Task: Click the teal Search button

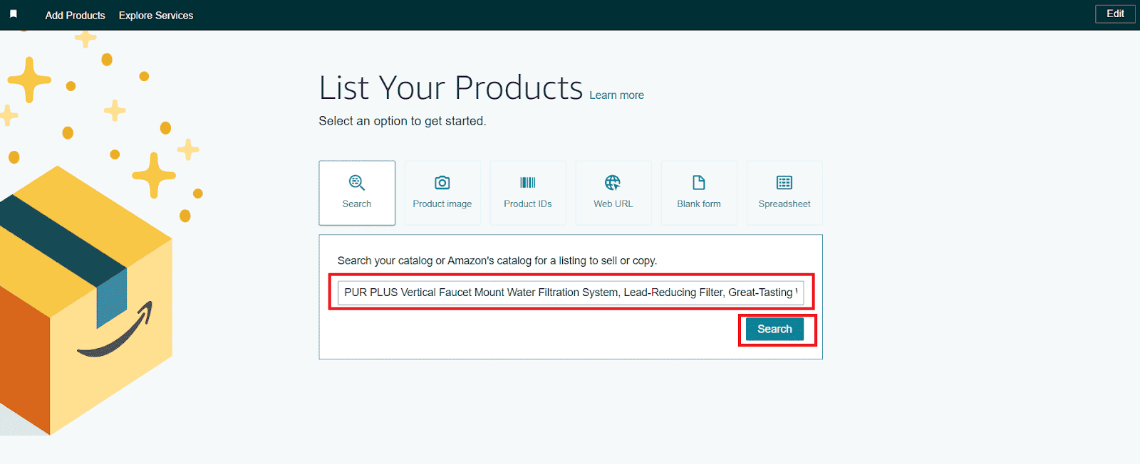Action: [x=774, y=329]
